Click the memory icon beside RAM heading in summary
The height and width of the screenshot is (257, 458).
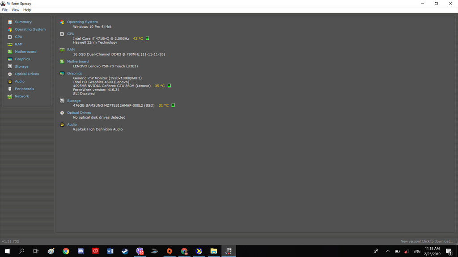pos(62,50)
